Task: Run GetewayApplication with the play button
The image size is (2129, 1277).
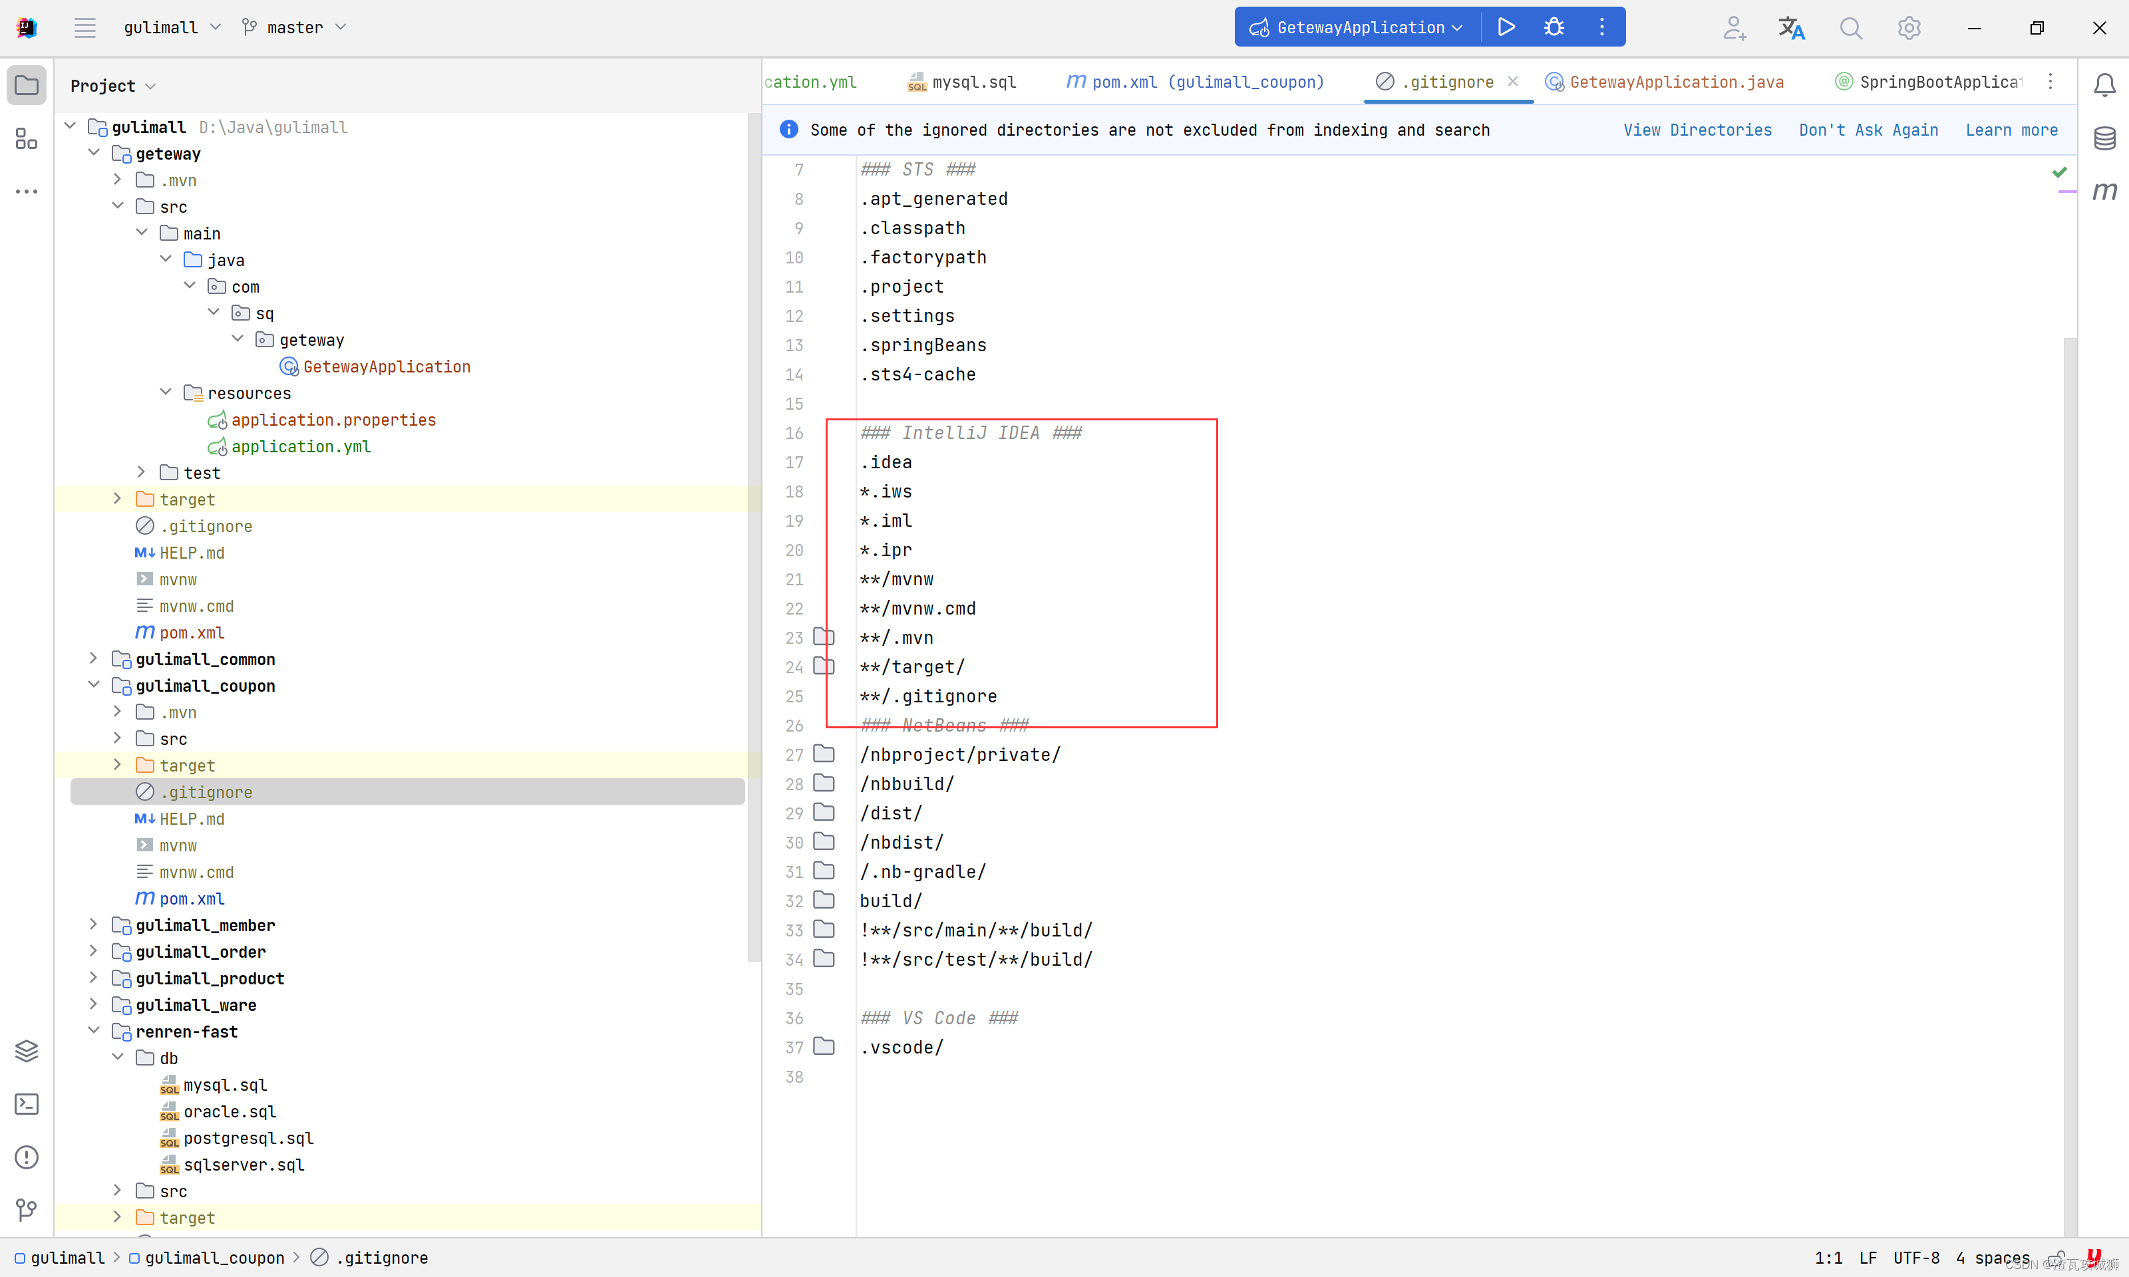Action: click(x=1506, y=27)
